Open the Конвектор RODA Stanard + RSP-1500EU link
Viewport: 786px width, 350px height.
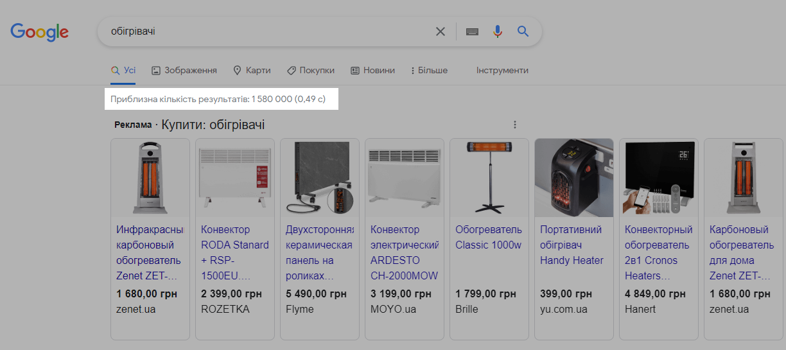pos(235,252)
